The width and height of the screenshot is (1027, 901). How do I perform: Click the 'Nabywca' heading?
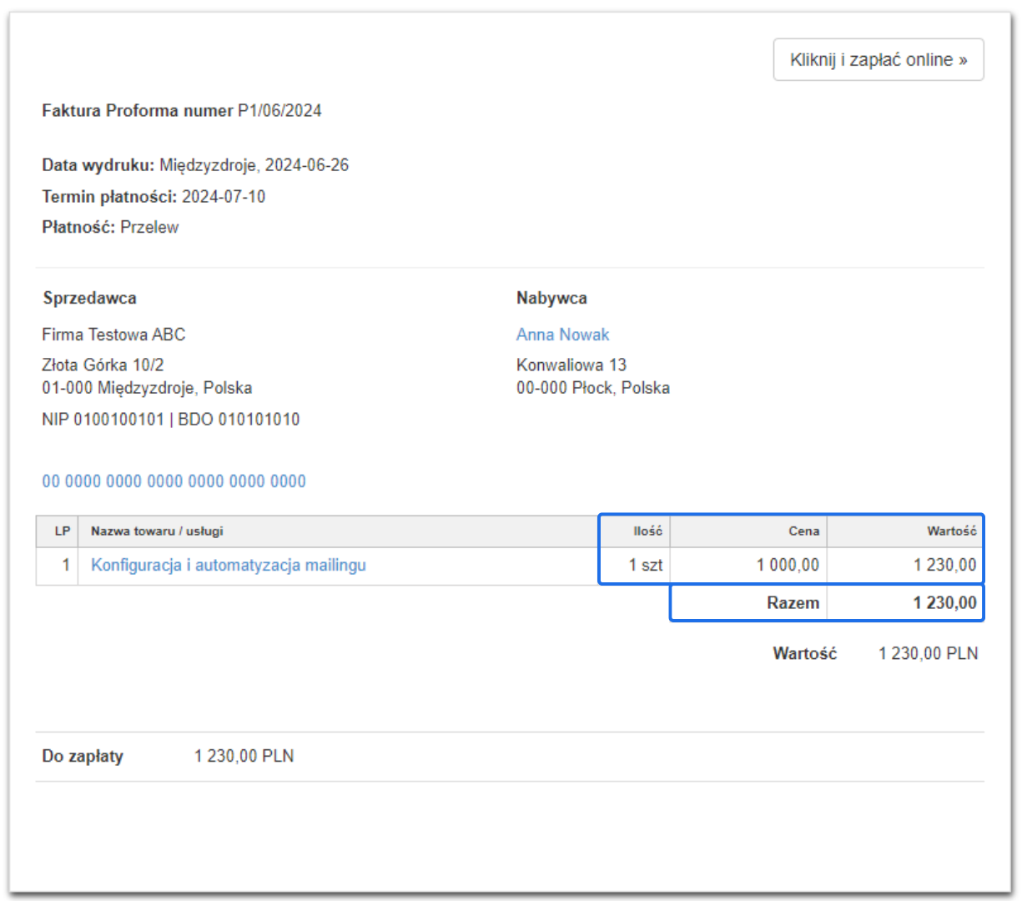pyautogui.click(x=551, y=298)
